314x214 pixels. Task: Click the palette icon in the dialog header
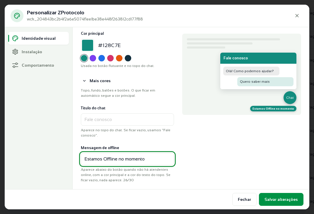coord(17,16)
